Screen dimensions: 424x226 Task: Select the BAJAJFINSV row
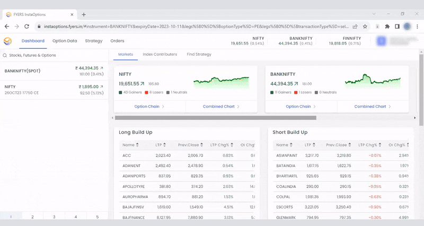coord(187,207)
